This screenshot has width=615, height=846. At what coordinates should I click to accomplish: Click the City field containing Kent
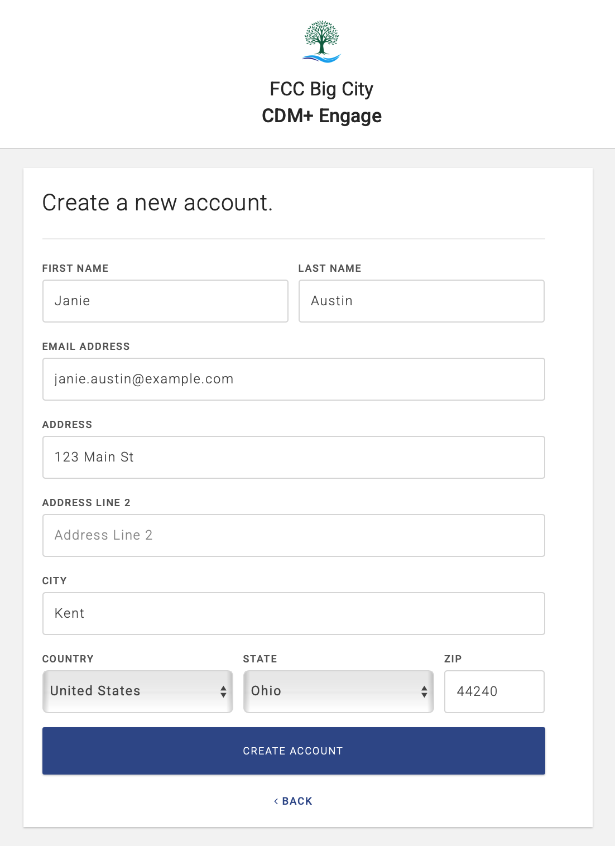tap(294, 613)
